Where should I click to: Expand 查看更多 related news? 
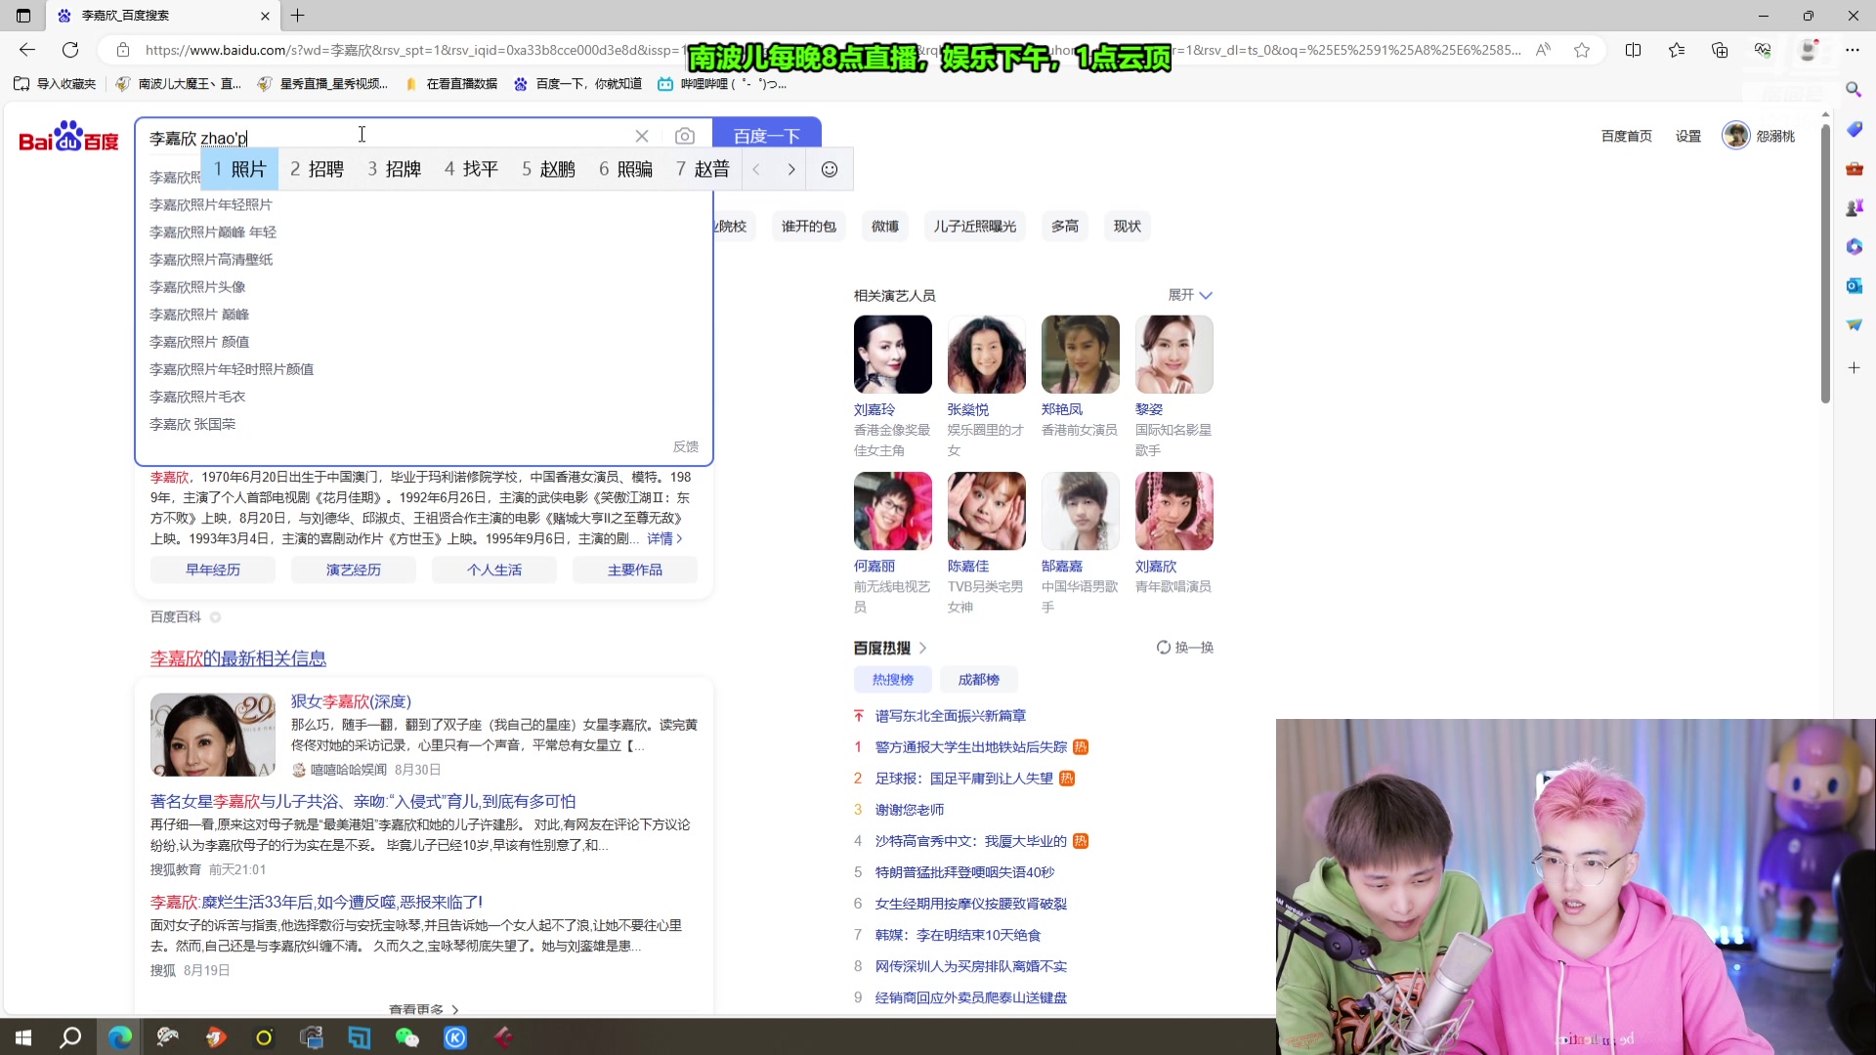424,1009
